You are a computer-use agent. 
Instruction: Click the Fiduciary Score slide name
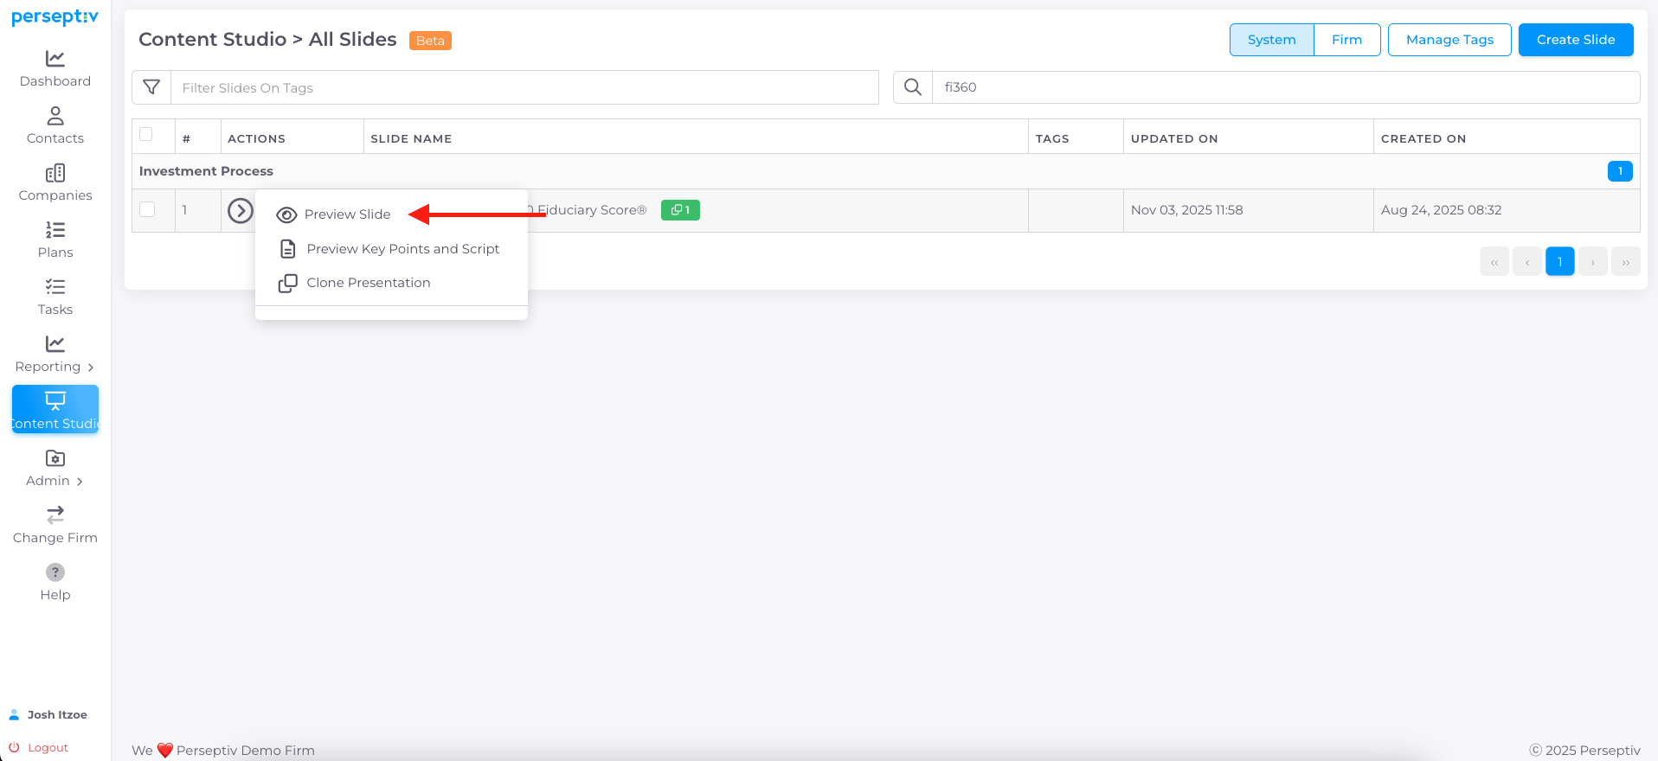click(x=588, y=210)
